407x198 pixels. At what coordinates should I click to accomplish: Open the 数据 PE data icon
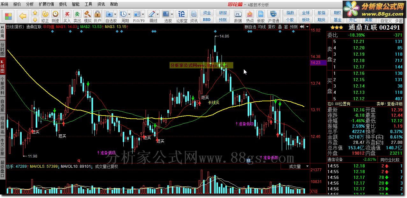(238, 16)
